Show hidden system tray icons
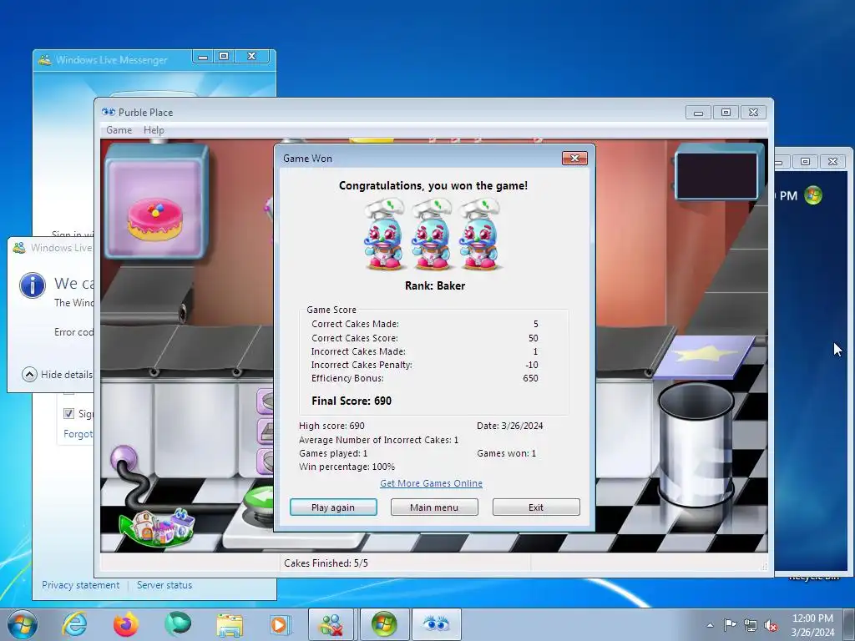 [x=710, y=625]
